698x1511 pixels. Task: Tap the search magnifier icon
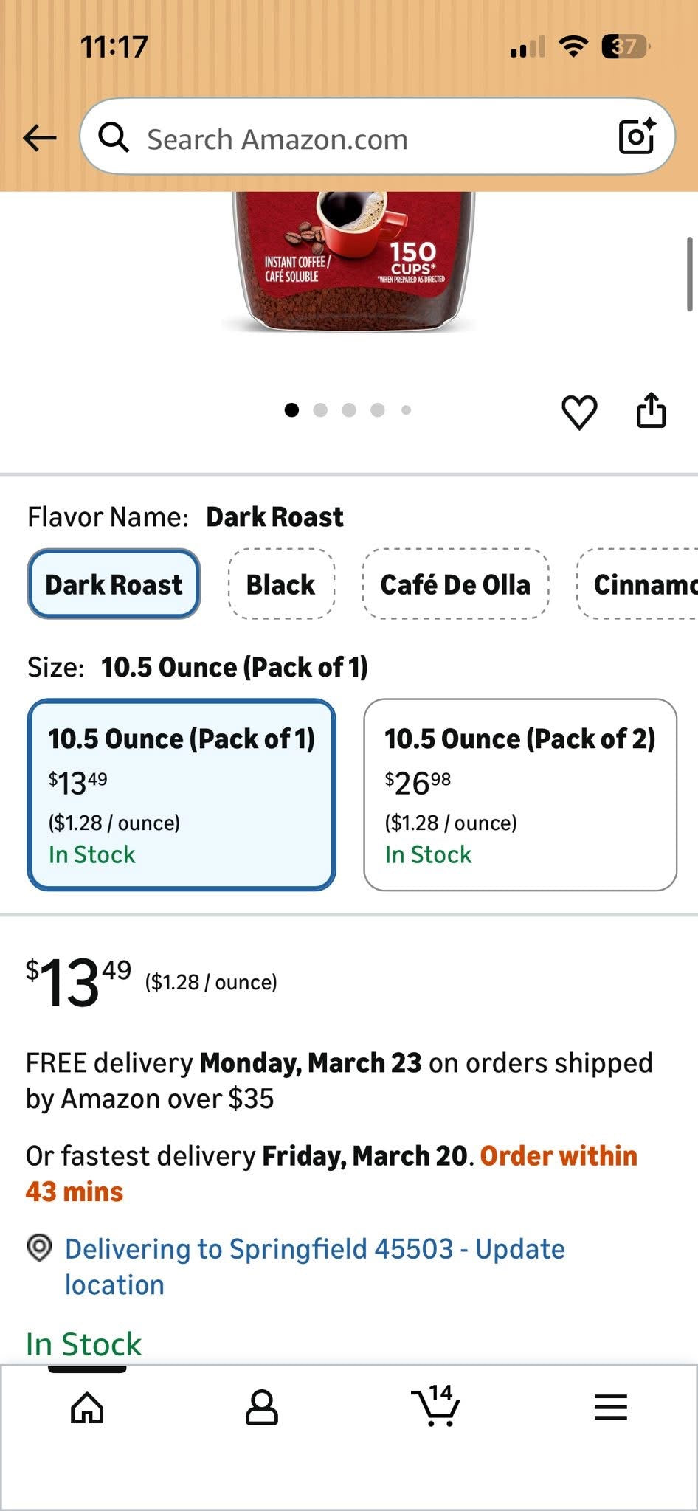[114, 137]
